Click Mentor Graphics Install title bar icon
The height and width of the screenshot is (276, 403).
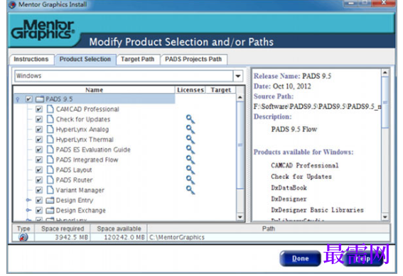tap(12, 5)
